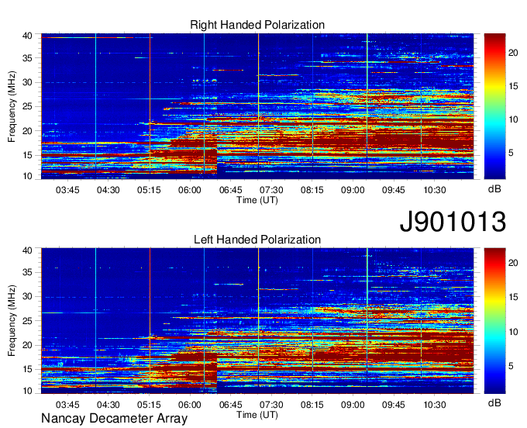Click 05:15 tick on Right Handed time axis

(x=149, y=190)
